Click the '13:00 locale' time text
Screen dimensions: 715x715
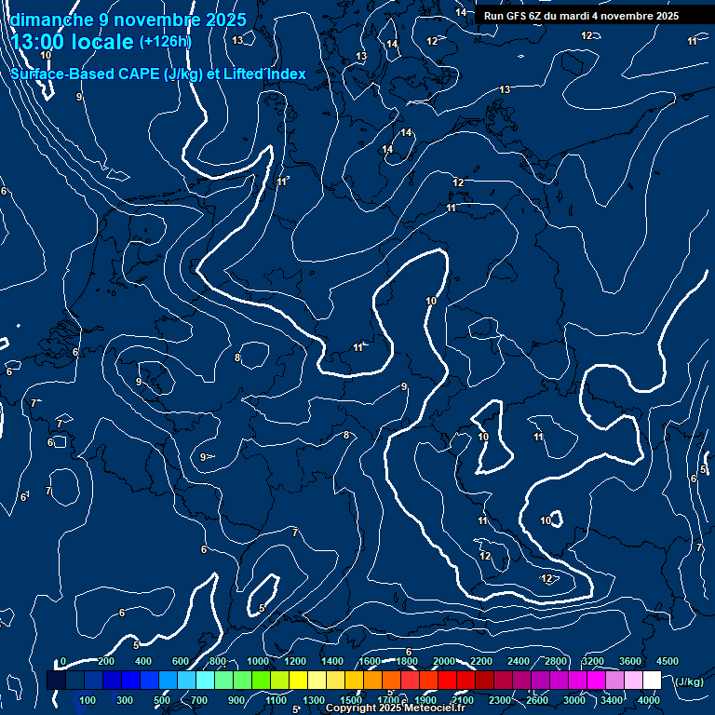pyautogui.click(x=72, y=42)
